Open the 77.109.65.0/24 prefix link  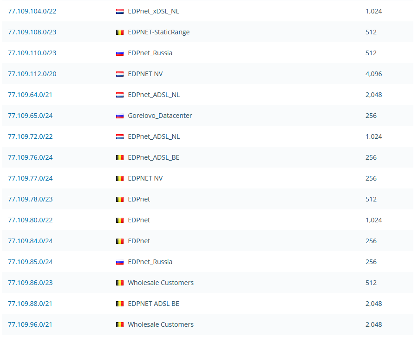pos(30,116)
